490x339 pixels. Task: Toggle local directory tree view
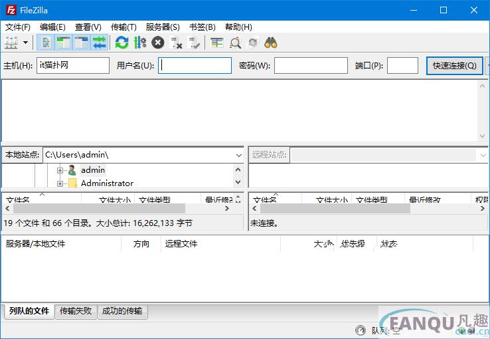click(64, 43)
